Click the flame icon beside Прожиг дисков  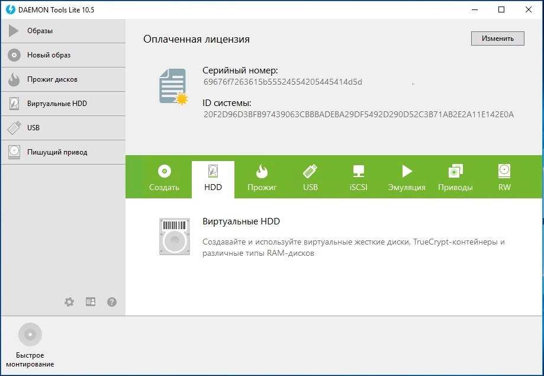coord(14,79)
